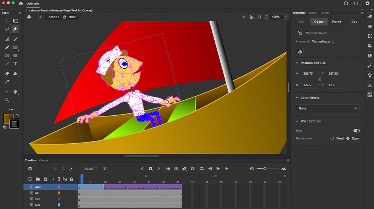Image resolution: width=374 pixels, height=209 pixels.
Task: Add a new layer in timeline
Action: tap(30, 179)
